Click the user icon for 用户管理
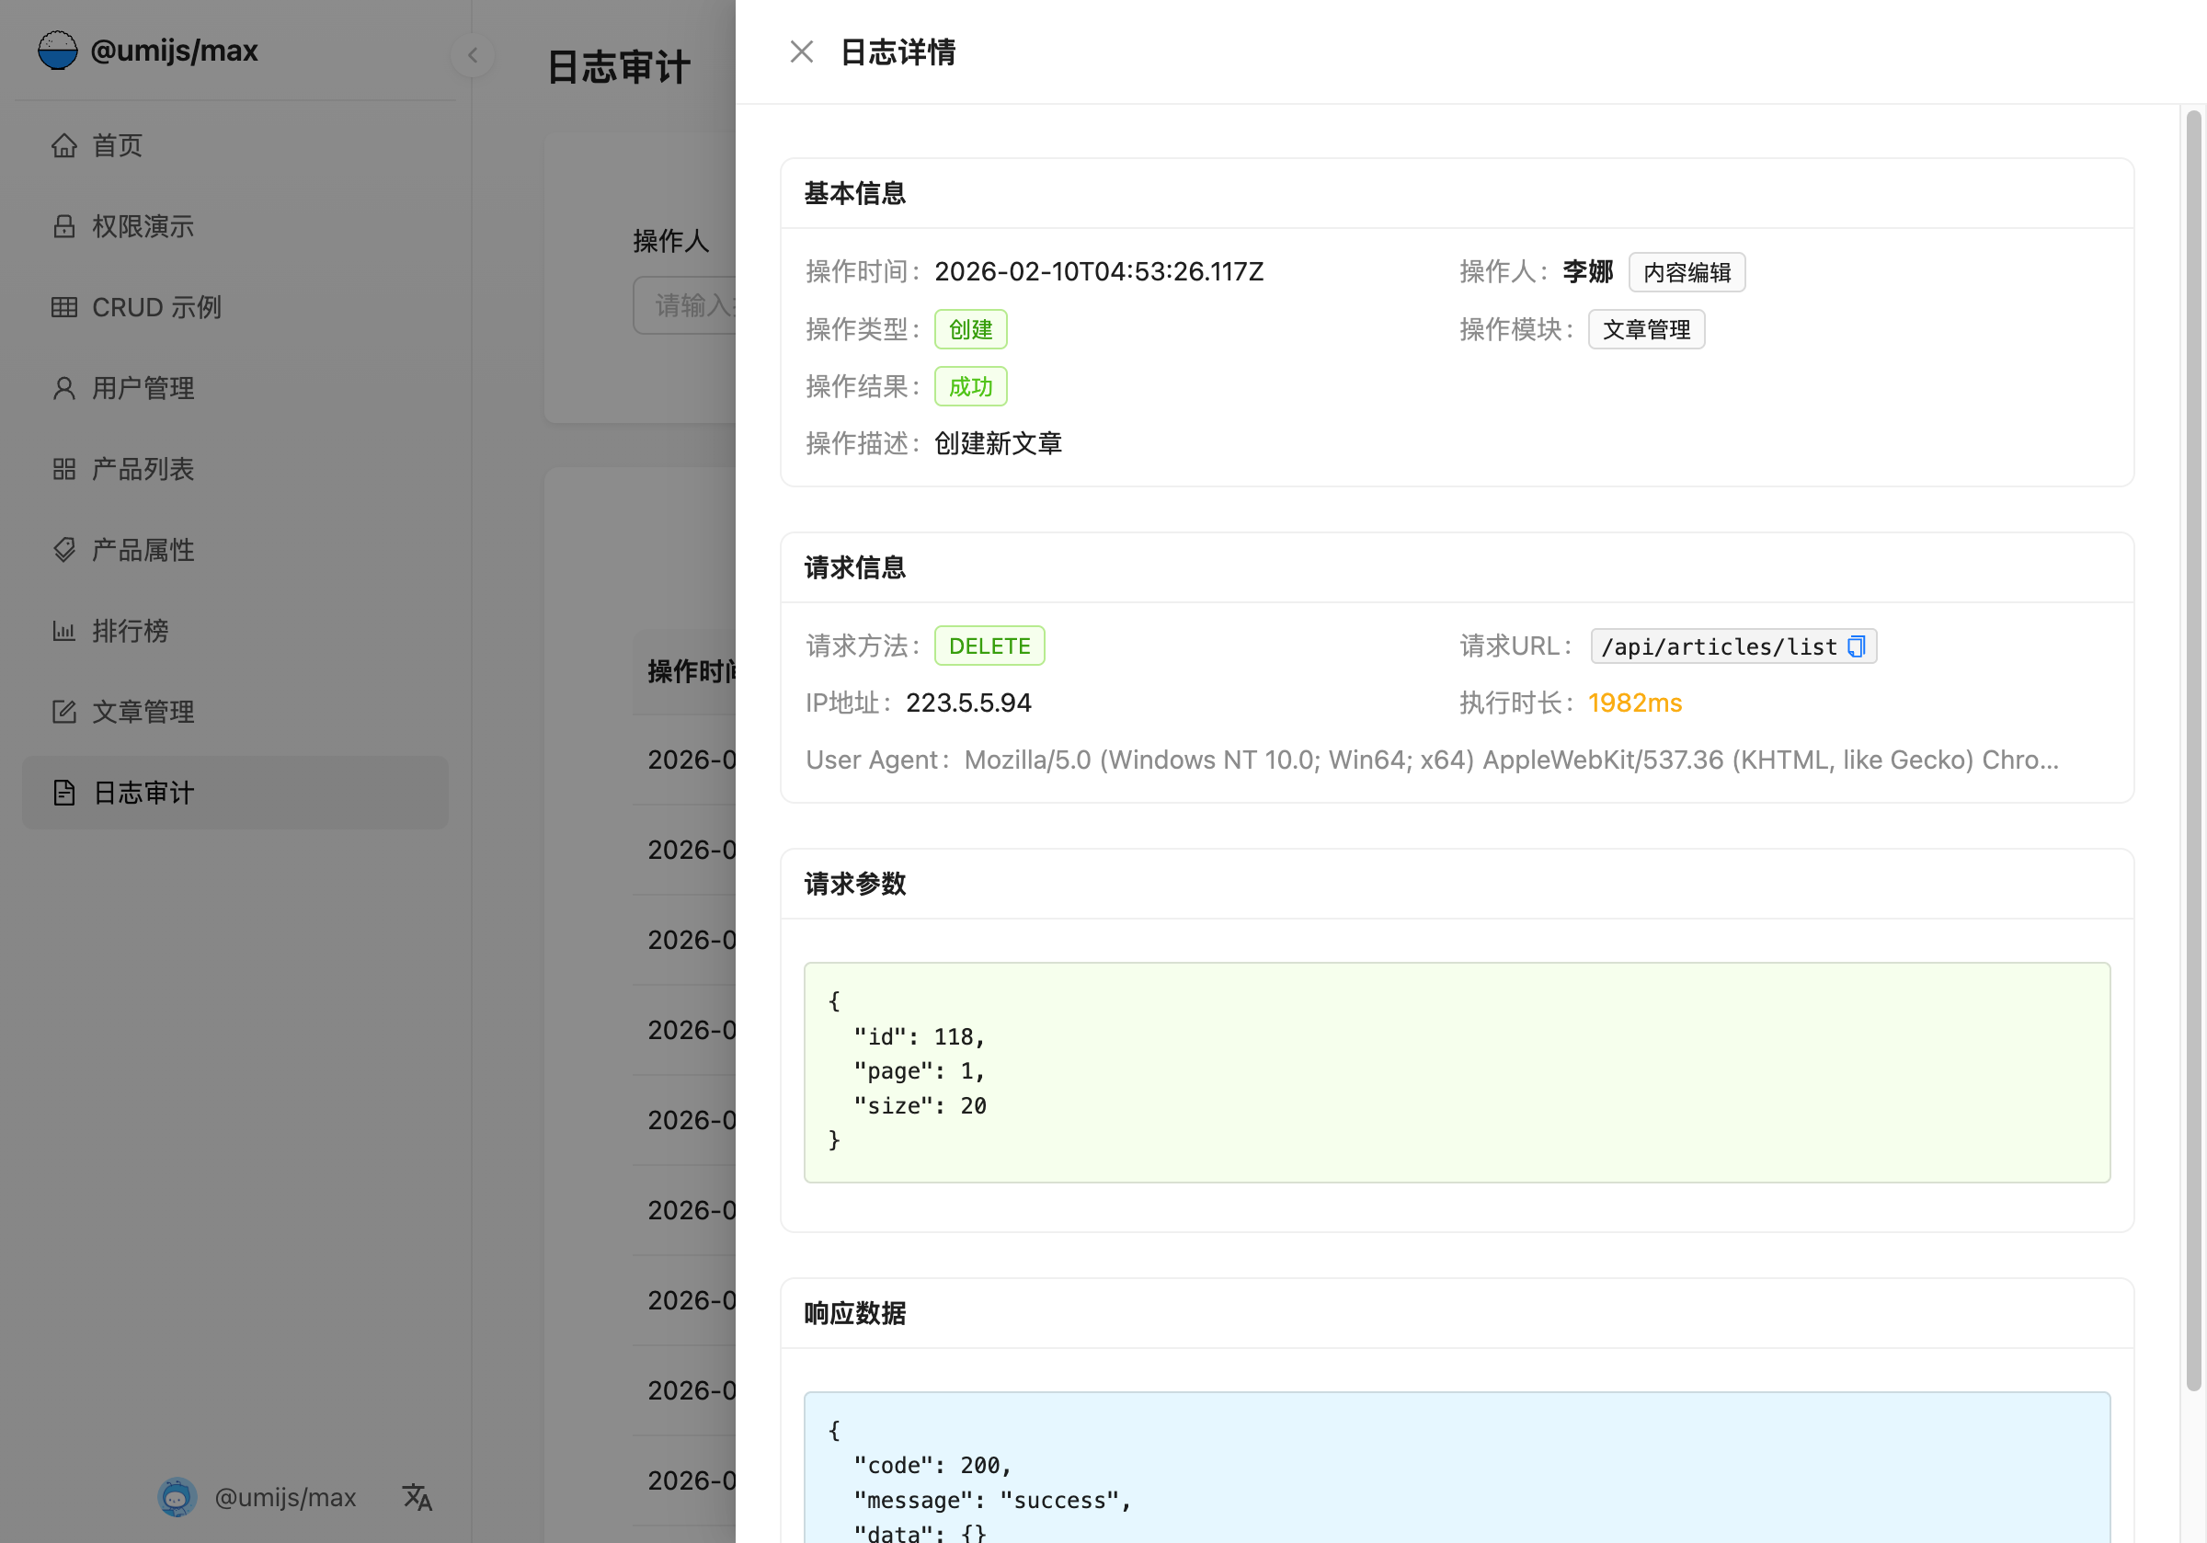This screenshot has width=2207, height=1543. 64,387
